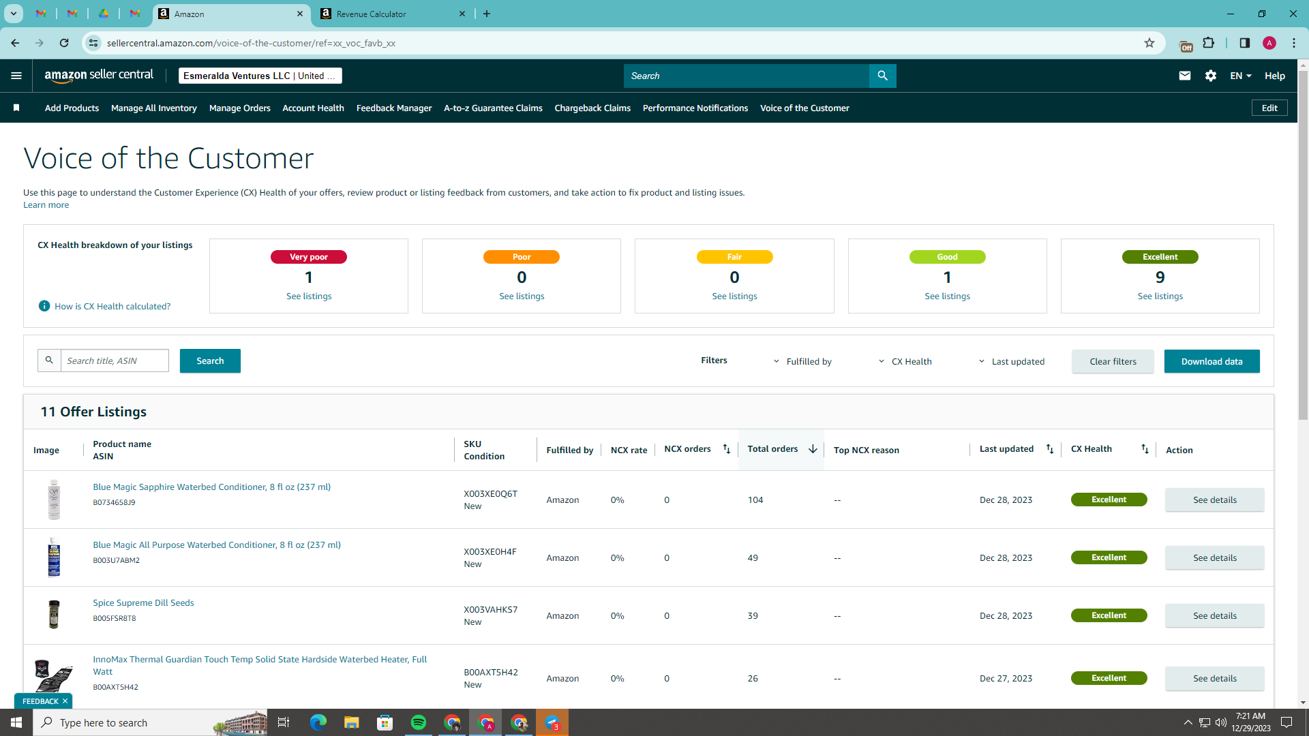Sort by Total orders down arrow
The height and width of the screenshot is (736, 1309).
[813, 449]
